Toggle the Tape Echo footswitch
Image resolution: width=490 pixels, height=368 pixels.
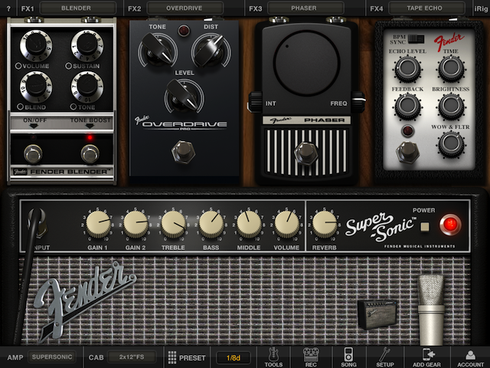click(x=407, y=152)
